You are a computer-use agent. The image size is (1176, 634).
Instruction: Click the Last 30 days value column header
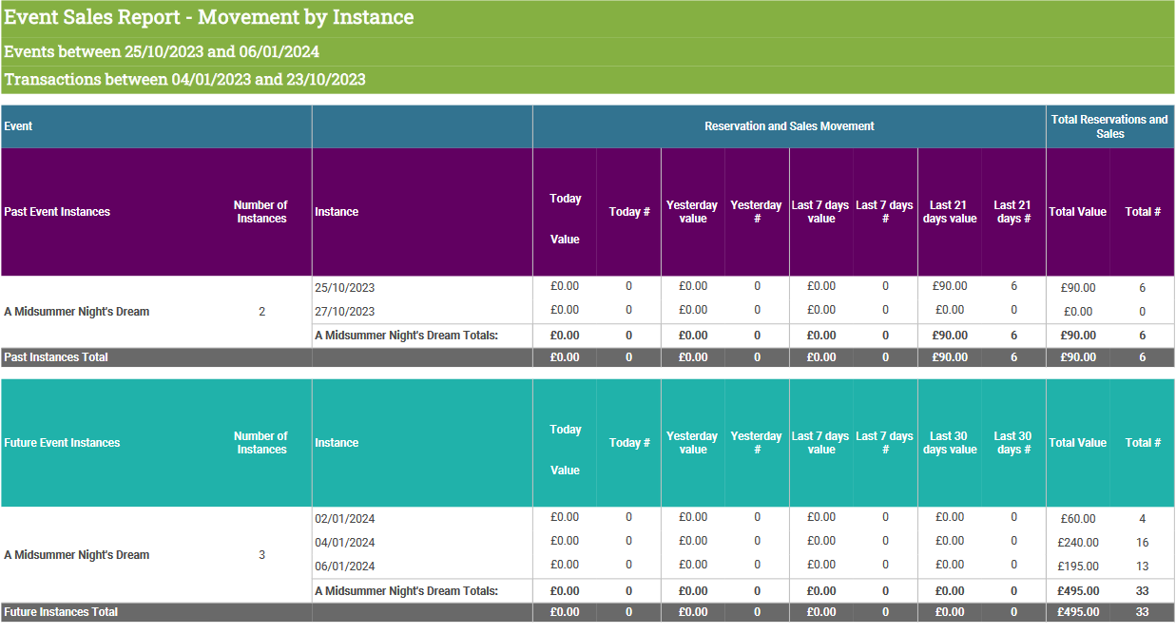click(x=949, y=443)
